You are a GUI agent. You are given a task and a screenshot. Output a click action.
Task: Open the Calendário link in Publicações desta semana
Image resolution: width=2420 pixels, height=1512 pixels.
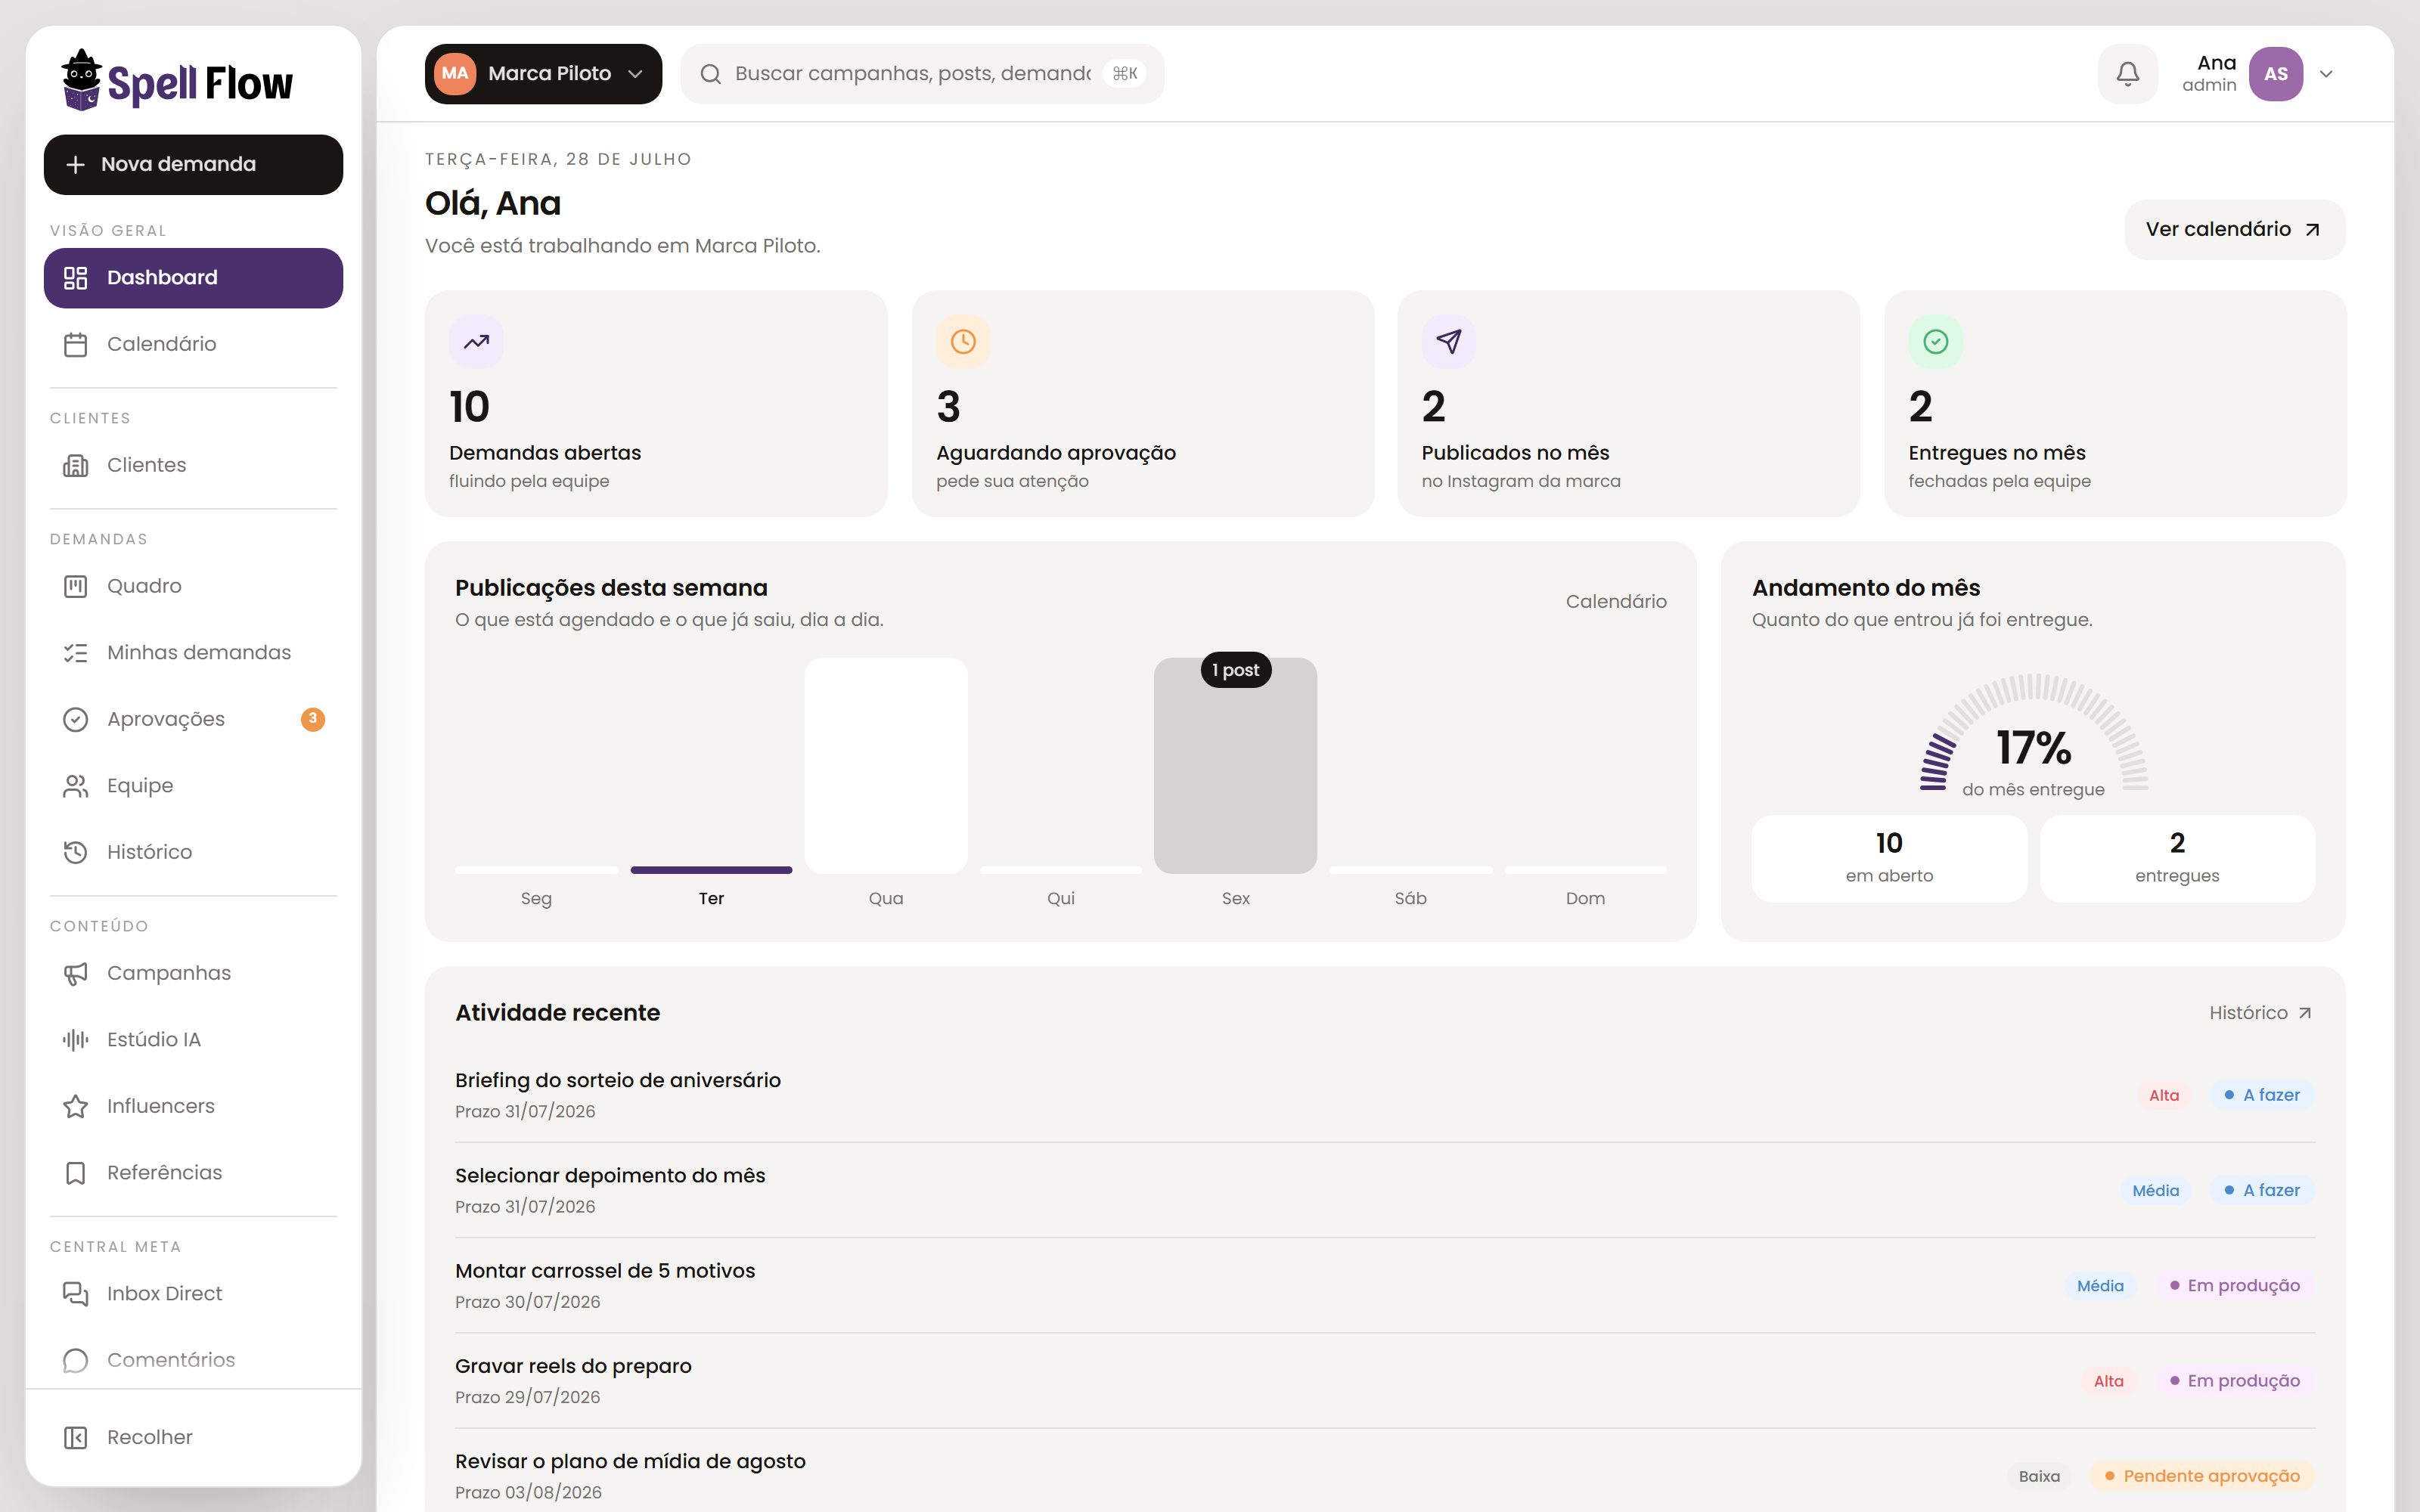1616,602
